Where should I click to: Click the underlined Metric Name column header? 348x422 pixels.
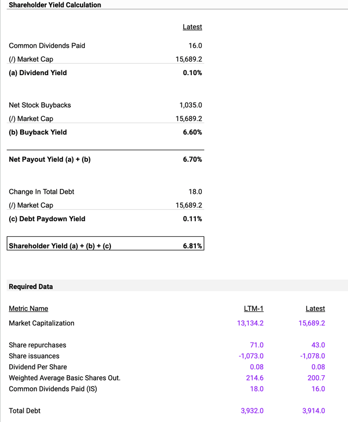tap(28, 309)
